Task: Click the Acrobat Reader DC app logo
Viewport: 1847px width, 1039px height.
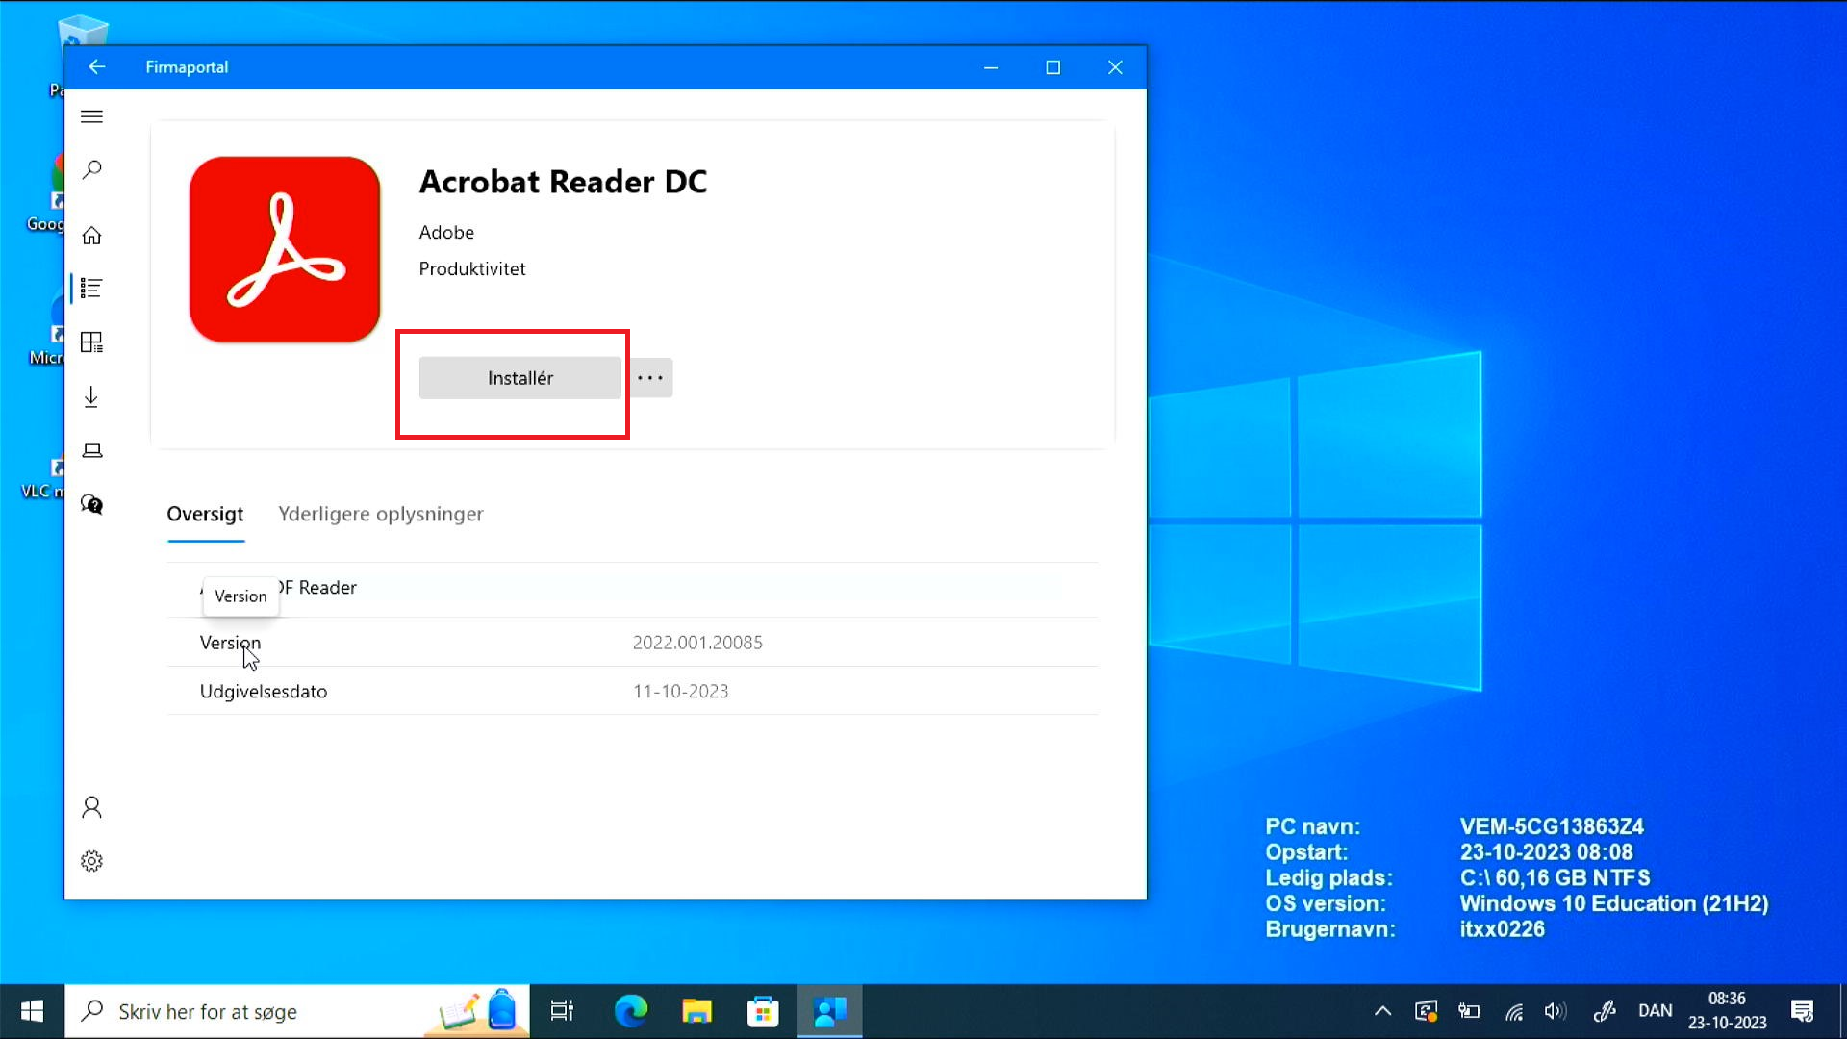Action: point(285,249)
